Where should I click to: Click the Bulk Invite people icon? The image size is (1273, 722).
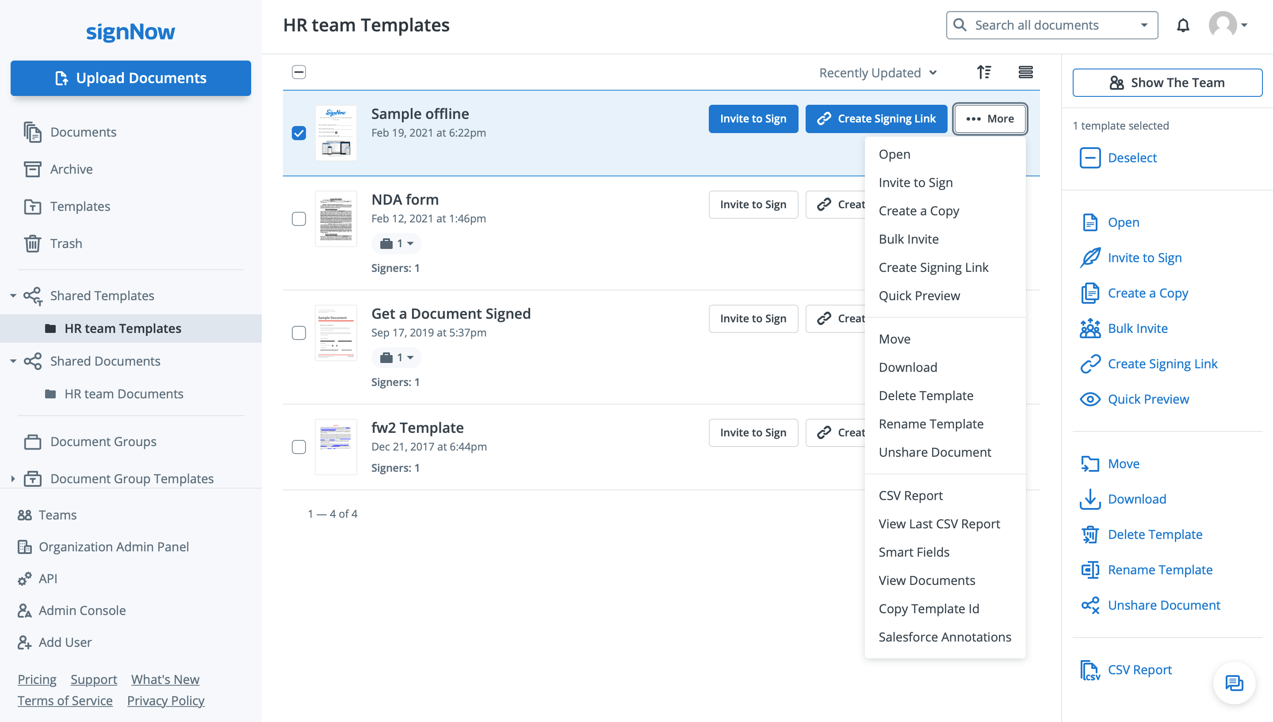(1090, 328)
